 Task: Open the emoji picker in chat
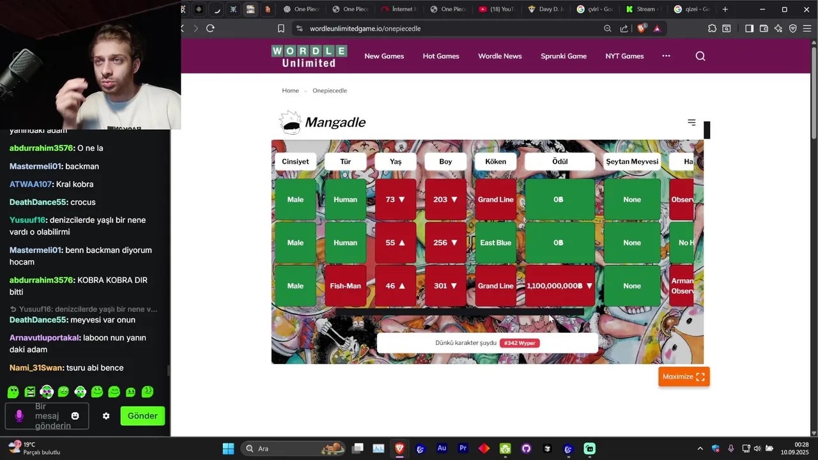tap(75, 416)
